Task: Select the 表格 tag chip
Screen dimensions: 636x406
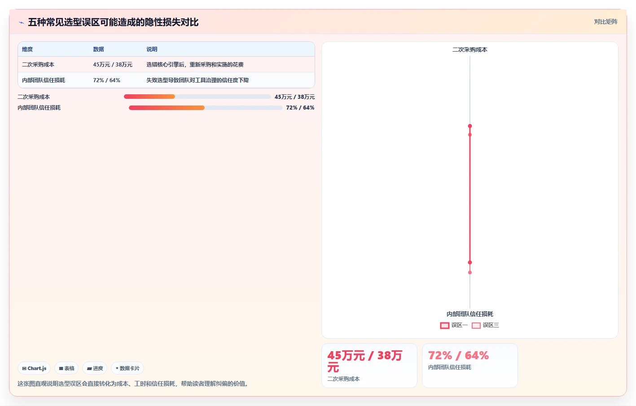Action: click(x=66, y=368)
